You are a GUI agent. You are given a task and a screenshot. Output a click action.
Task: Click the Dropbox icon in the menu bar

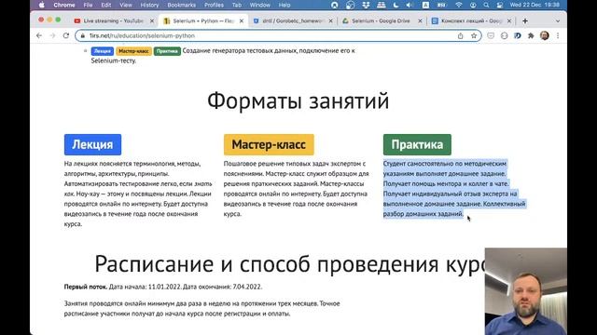point(366,5)
